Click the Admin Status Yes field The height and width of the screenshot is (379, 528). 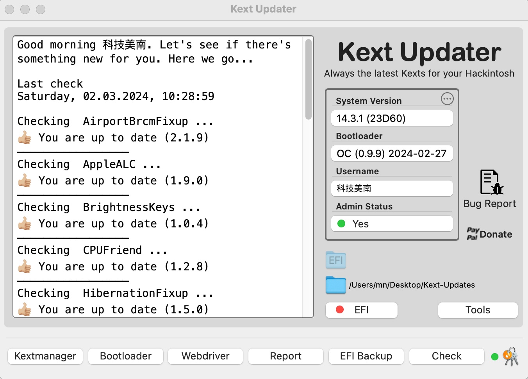(392, 223)
